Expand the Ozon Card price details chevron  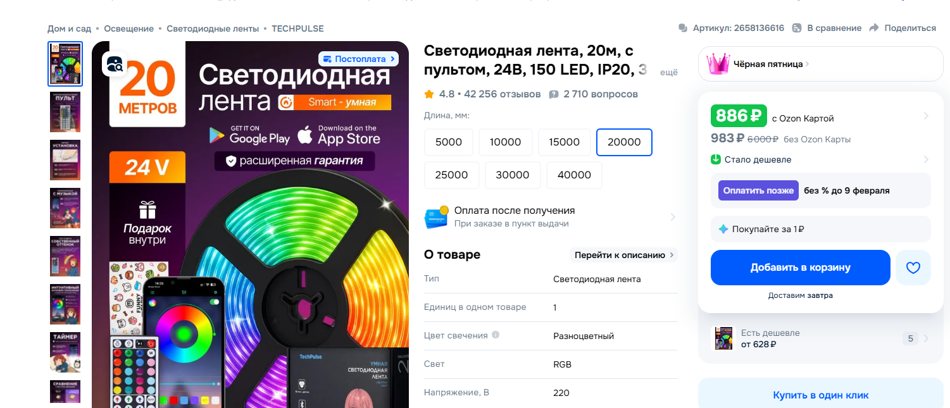[926, 116]
